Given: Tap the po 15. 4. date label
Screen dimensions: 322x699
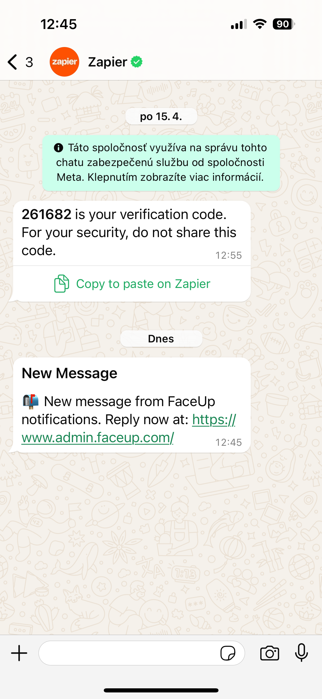Looking at the screenshot, I should pyautogui.click(x=161, y=116).
